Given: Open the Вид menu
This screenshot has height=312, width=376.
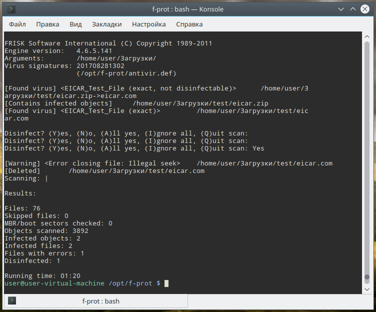Looking at the screenshot, I should [x=75, y=24].
